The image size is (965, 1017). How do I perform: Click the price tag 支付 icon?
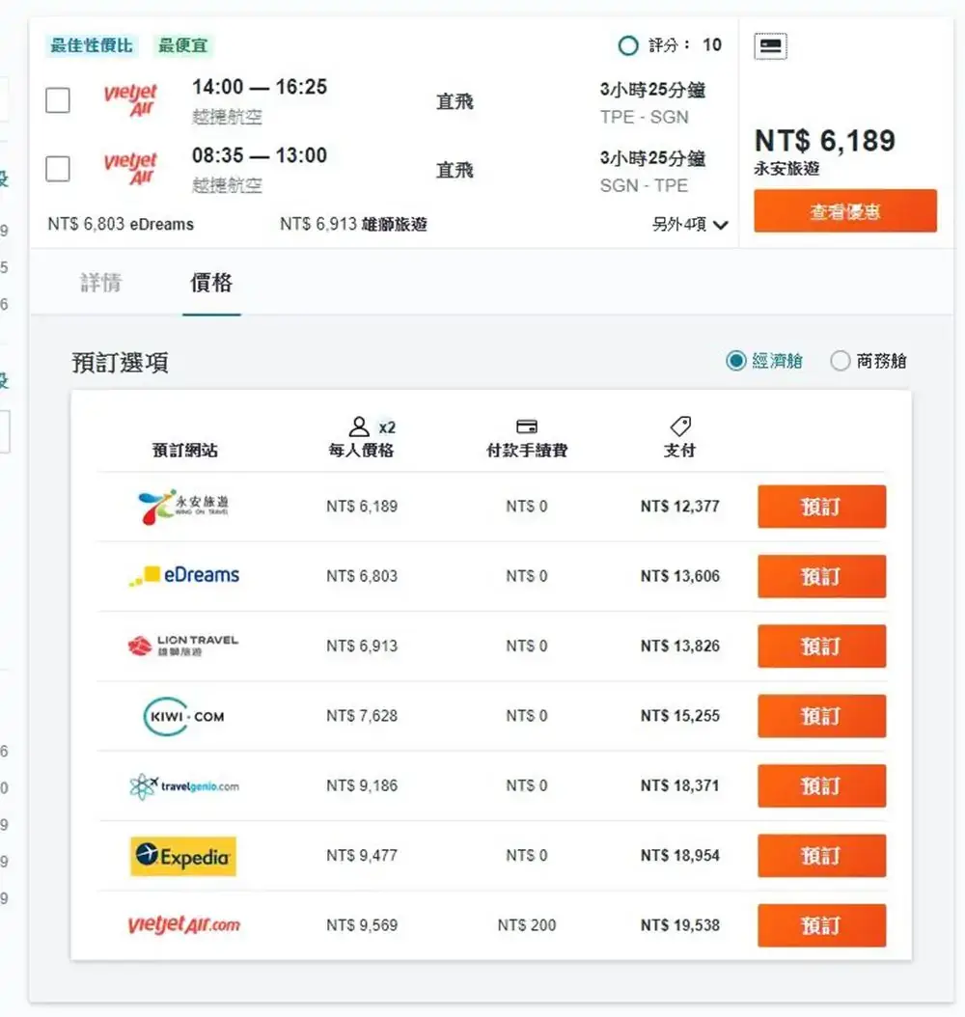[x=679, y=425]
